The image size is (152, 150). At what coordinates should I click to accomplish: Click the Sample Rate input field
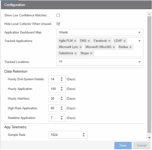click(x=64, y=135)
